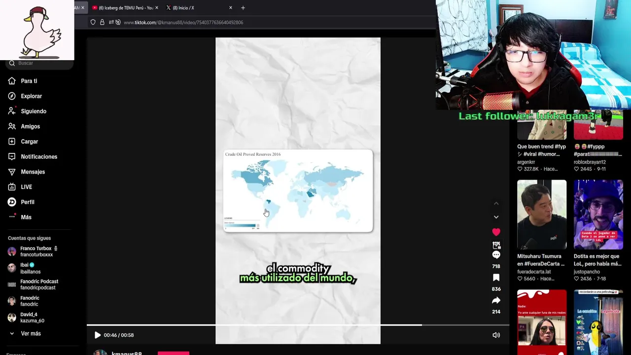
Task: Go to previous video up arrow
Action: (496, 203)
